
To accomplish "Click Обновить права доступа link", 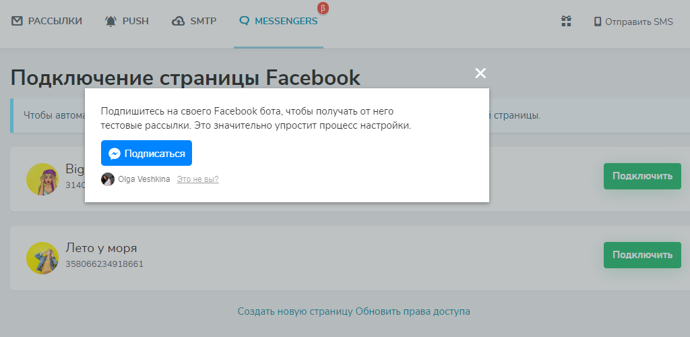I will click(x=413, y=311).
